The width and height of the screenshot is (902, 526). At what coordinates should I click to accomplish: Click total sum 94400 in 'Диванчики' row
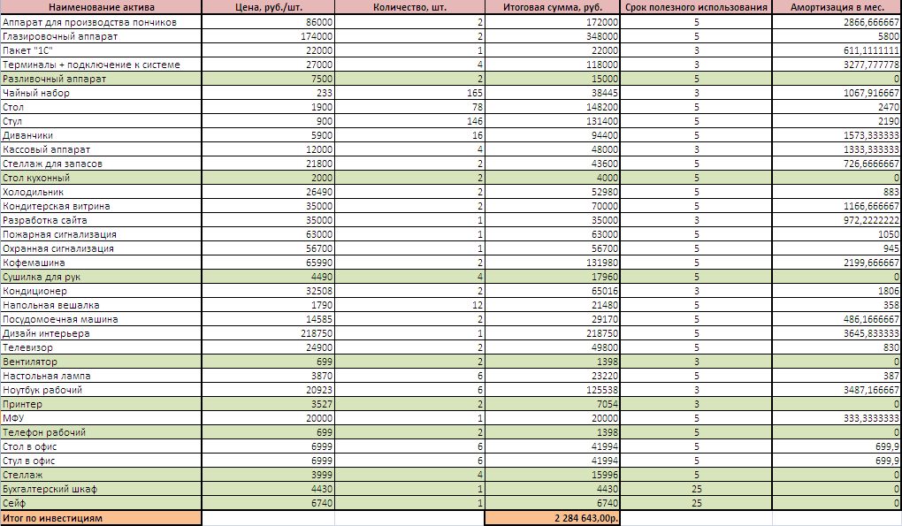pyautogui.click(x=553, y=135)
